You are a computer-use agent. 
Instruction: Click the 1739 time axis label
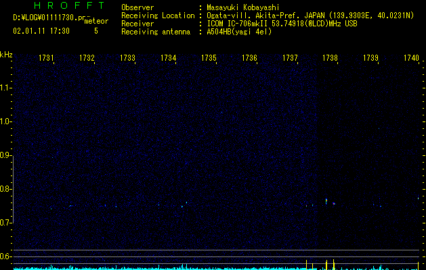pos(371,57)
